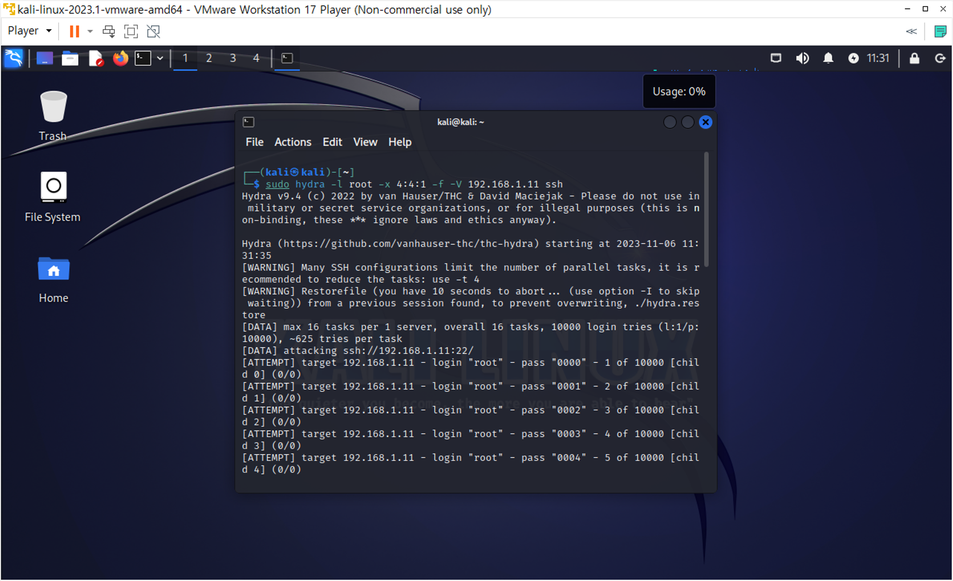This screenshot has width=953, height=581.
Task: Open the file manager from the panel
Action: coord(70,58)
